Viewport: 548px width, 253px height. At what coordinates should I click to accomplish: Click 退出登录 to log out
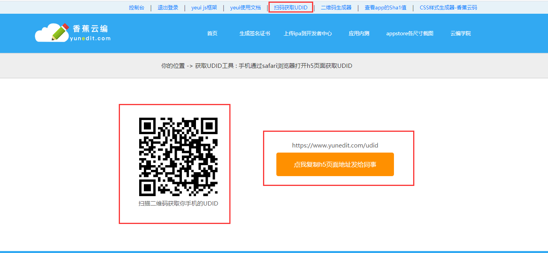[x=168, y=7]
